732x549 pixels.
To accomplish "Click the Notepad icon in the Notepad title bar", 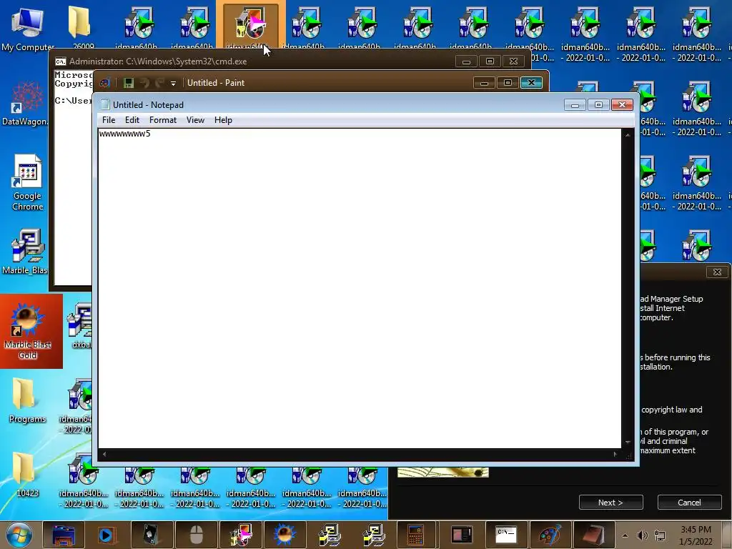I will click(106, 104).
